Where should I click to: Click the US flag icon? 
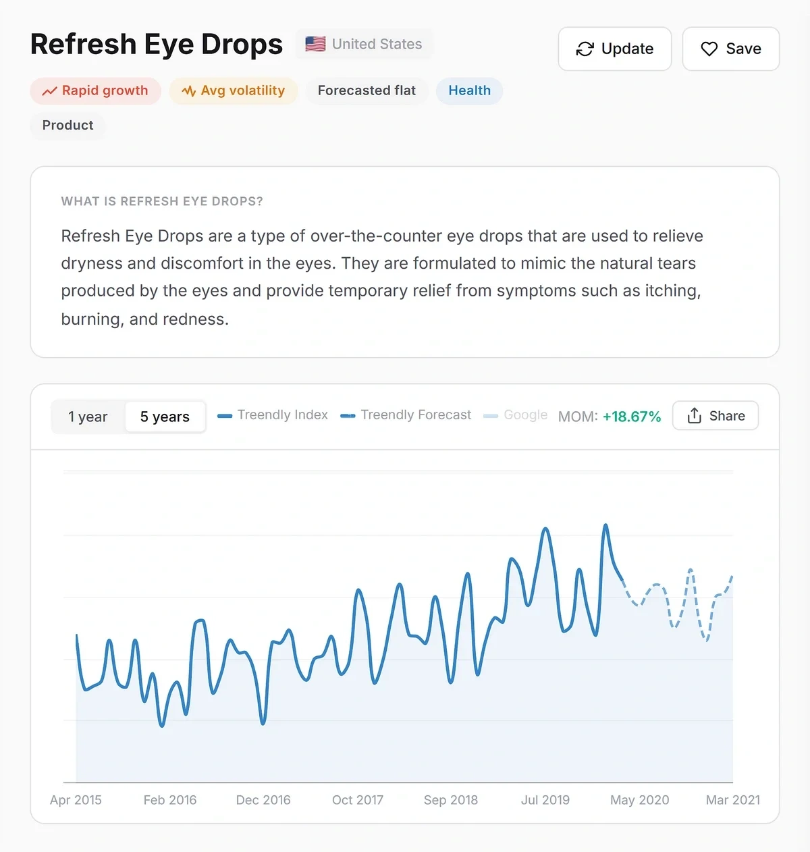pos(315,44)
